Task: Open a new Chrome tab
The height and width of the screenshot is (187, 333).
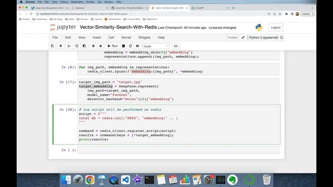Action: click(x=233, y=8)
